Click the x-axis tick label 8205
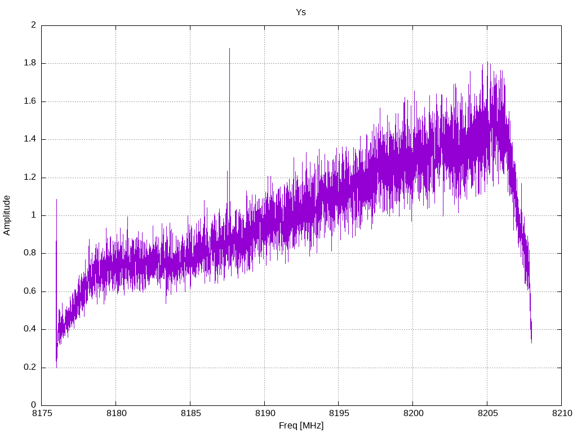Image resolution: width=577 pixels, height=433 pixels. pos(487,413)
